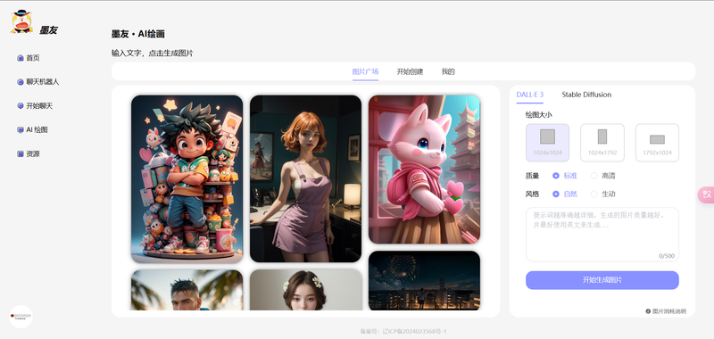The width and height of the screenshot is (714, 339).
Task: Open the 辽ICP备 record number link
Action: coord(414,331)
